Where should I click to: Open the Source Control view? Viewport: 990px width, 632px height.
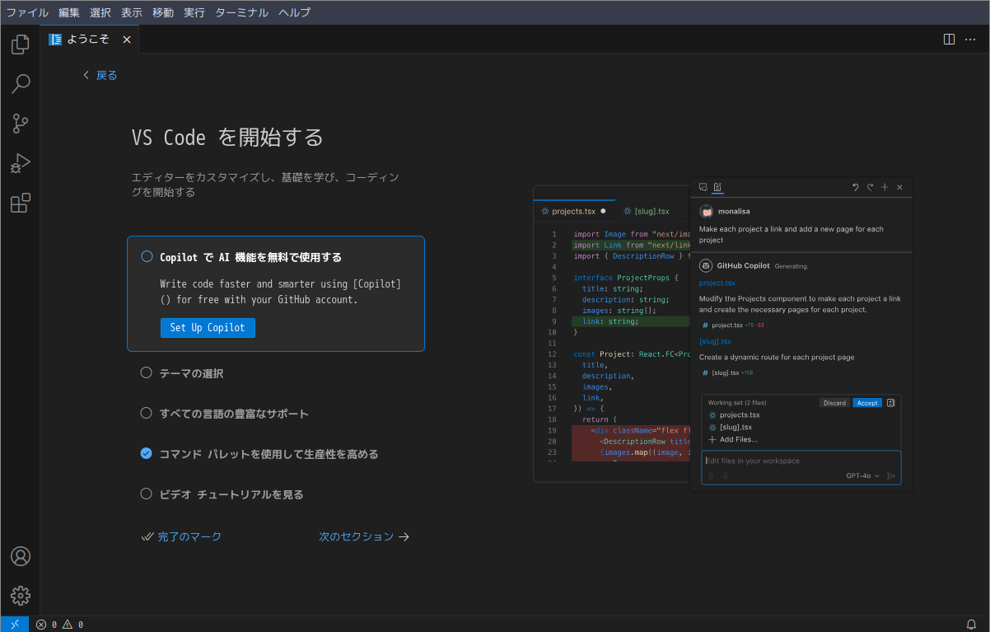20,124
